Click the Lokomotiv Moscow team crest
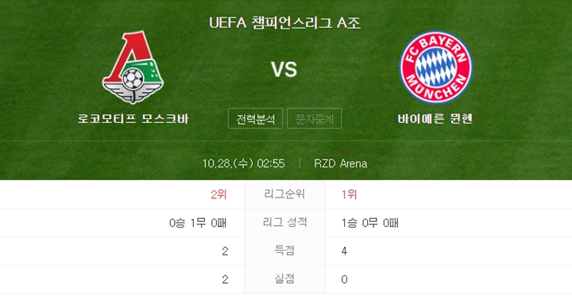572x299 pixels. [133, 67]
